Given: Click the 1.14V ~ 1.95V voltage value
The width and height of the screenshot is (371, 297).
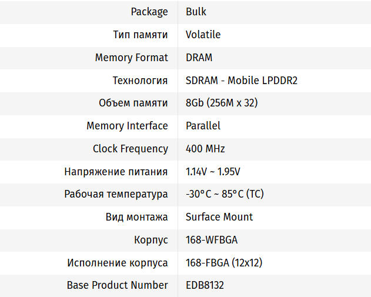Looking at the screenshot, I should click(213, 172).
